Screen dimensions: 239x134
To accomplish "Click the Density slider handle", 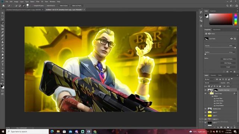I will (235, 48).
